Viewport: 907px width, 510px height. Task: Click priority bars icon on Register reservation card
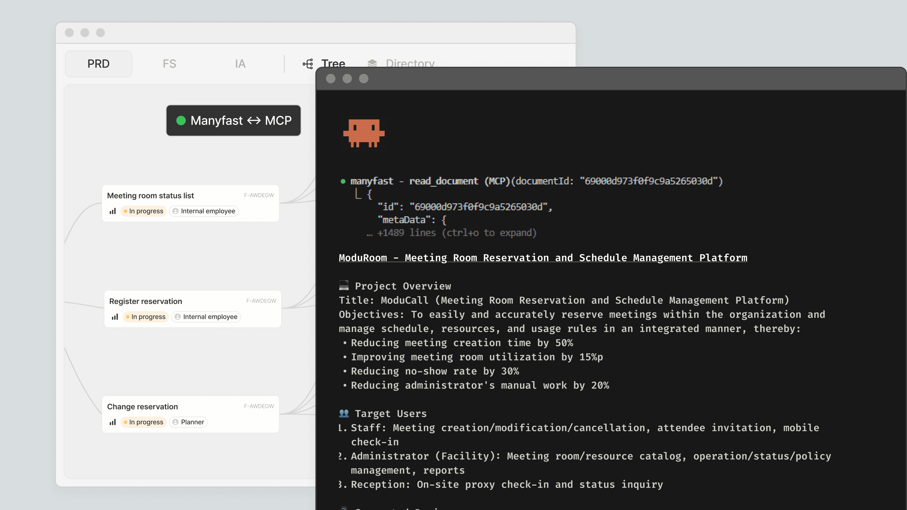(115, 317)
